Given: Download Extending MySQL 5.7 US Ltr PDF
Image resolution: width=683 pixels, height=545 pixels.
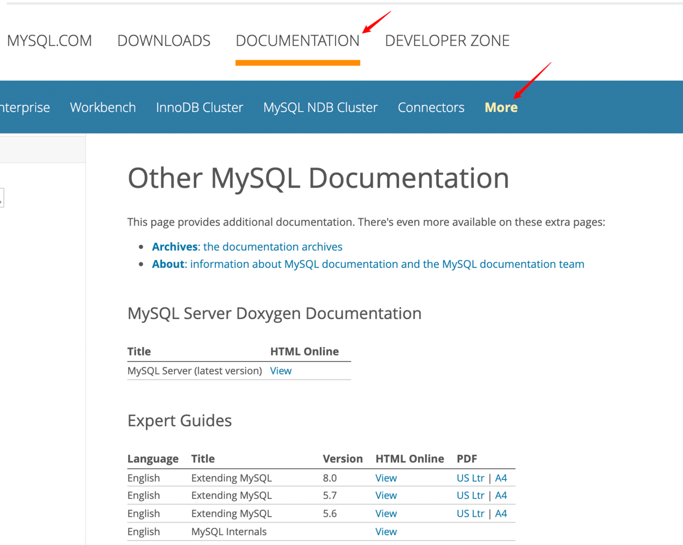Looking at the screenshot, I should (x=470, y=495).
